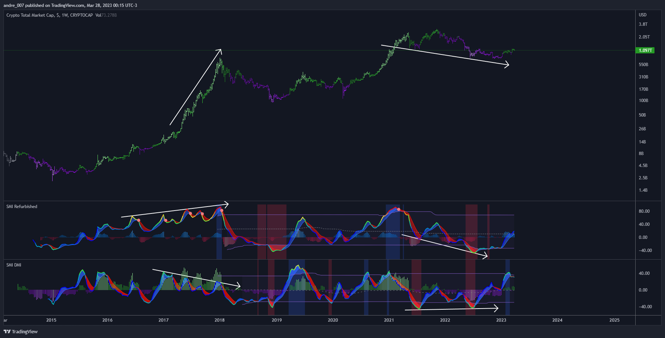The height and width of the screenshot is (338, 665).
Task: Click the USD currency label on price axis
Action: [x=643, y=15]
